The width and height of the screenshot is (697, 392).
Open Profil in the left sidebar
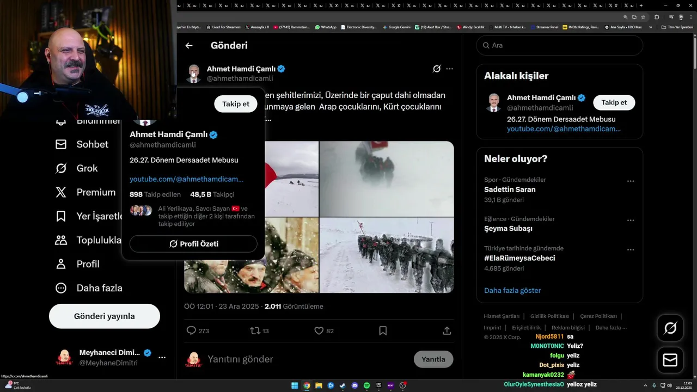pyautogui.click(x=77, y=264)
